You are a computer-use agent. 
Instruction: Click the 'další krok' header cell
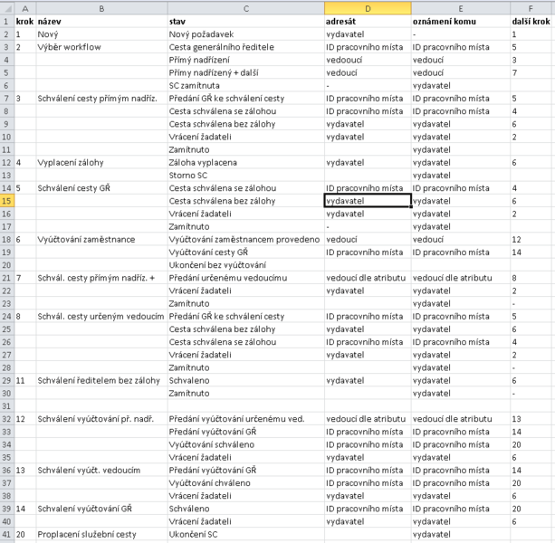click(x=531, y=22)
